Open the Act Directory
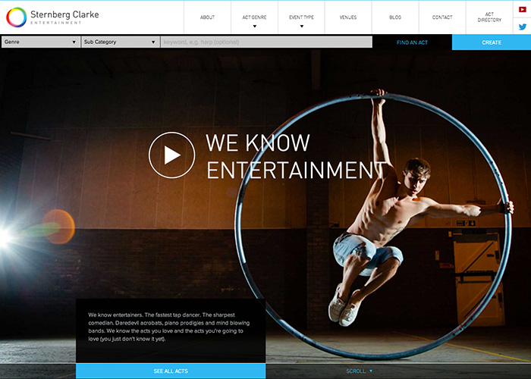Screen dimensions: 531x379 coord(489,17)
